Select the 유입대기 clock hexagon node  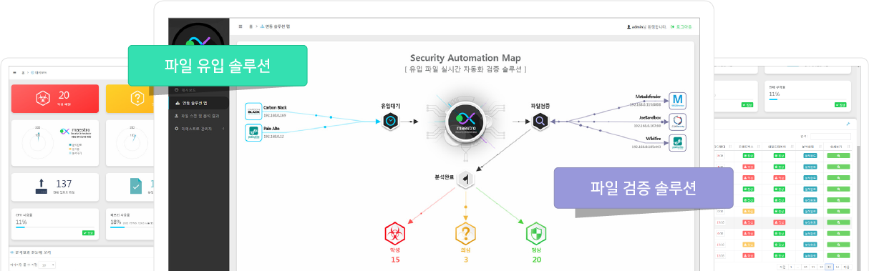point(390,122)
